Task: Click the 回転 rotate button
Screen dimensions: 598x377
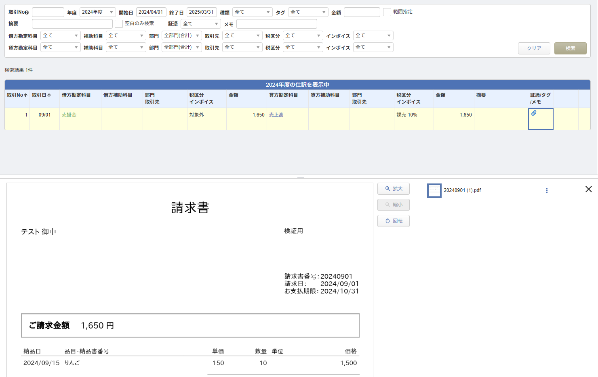Action: click(393, 221)
